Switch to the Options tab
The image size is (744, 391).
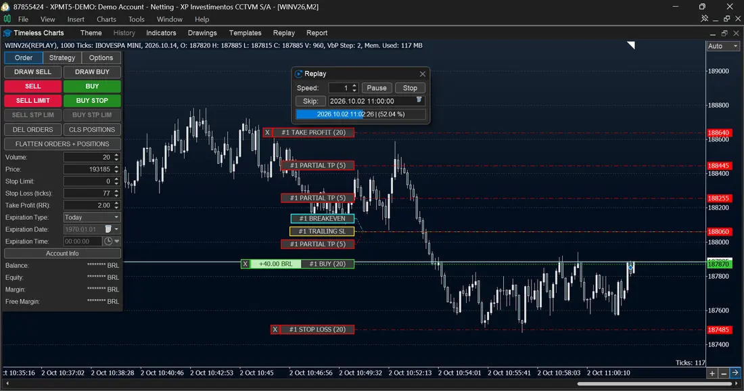101,57
